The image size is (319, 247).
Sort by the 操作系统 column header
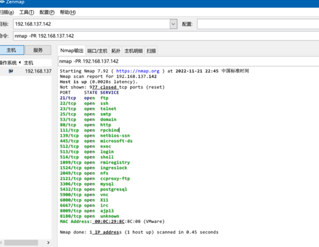tap(10, 63)
